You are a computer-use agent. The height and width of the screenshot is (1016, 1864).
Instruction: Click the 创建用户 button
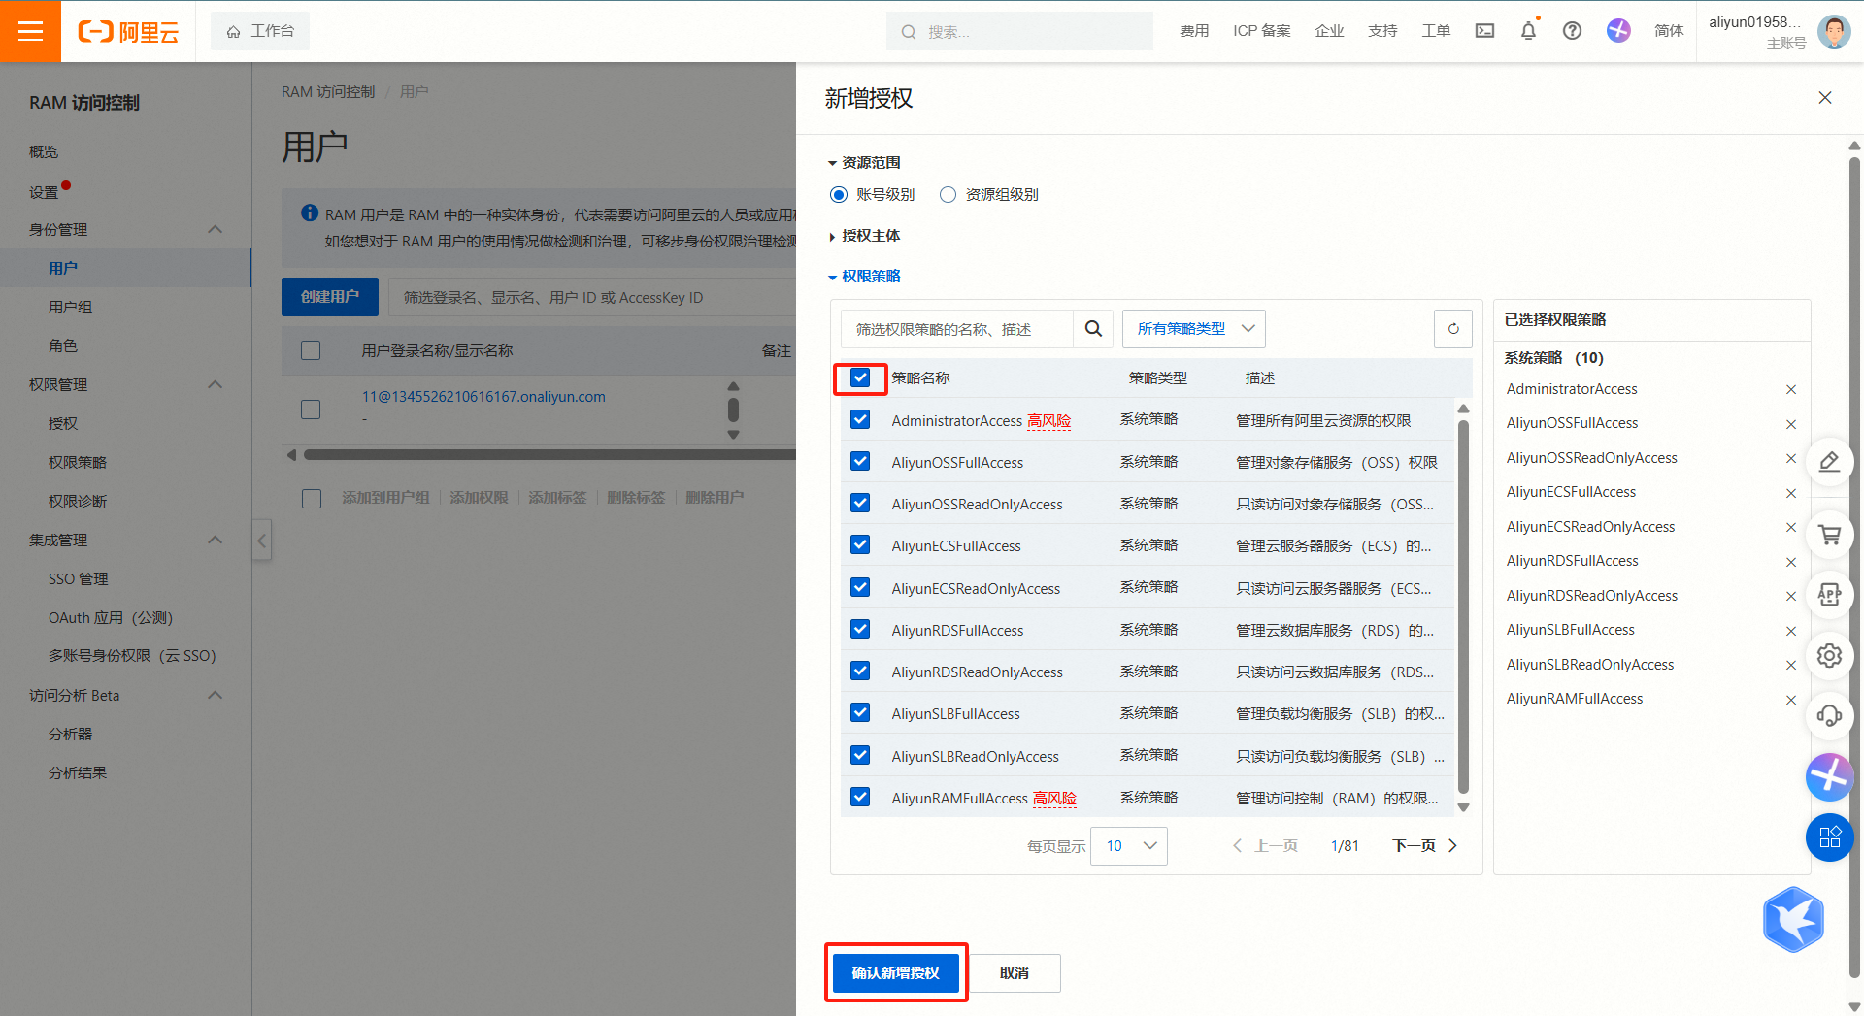coord(330,297)
